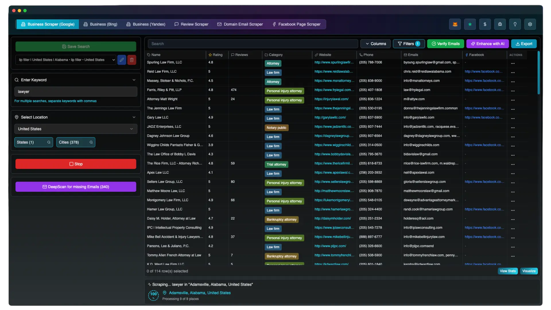Image resolution: width=551 pixels, height=310 pixels.
Task: Open the Domain Email Scraper tab
Action: coord(240,24)
